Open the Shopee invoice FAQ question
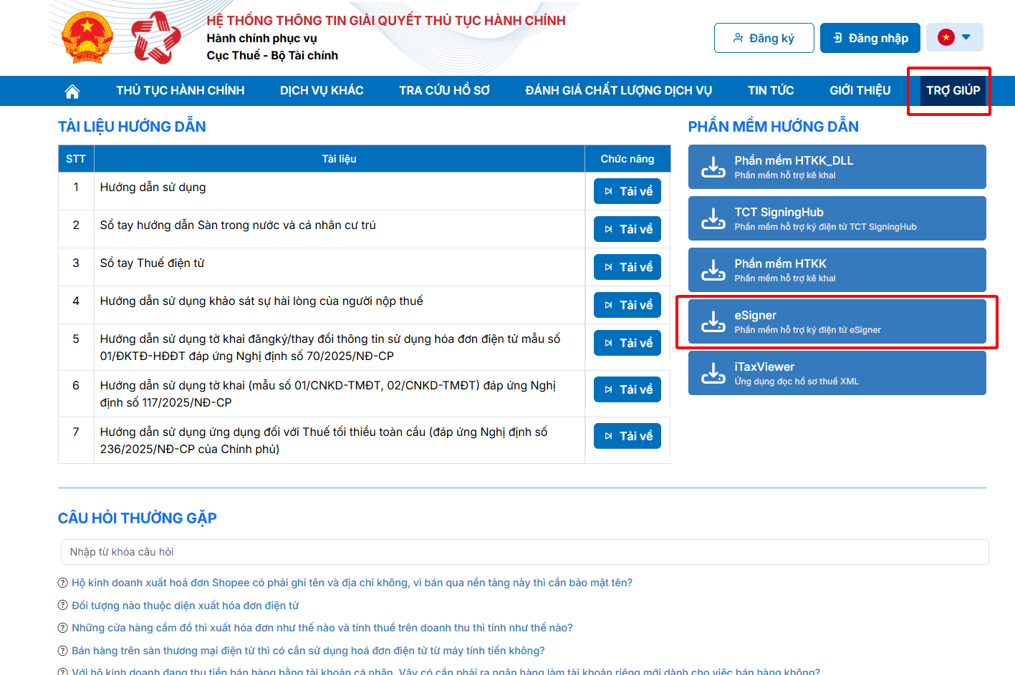The width and height of the screenshot is (1015, 675). point(352,583)
